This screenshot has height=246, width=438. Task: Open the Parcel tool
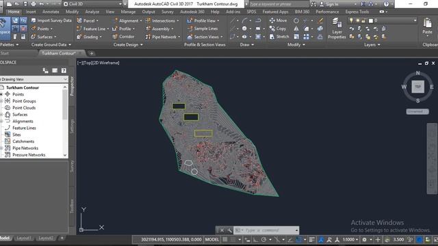(88, 20)
